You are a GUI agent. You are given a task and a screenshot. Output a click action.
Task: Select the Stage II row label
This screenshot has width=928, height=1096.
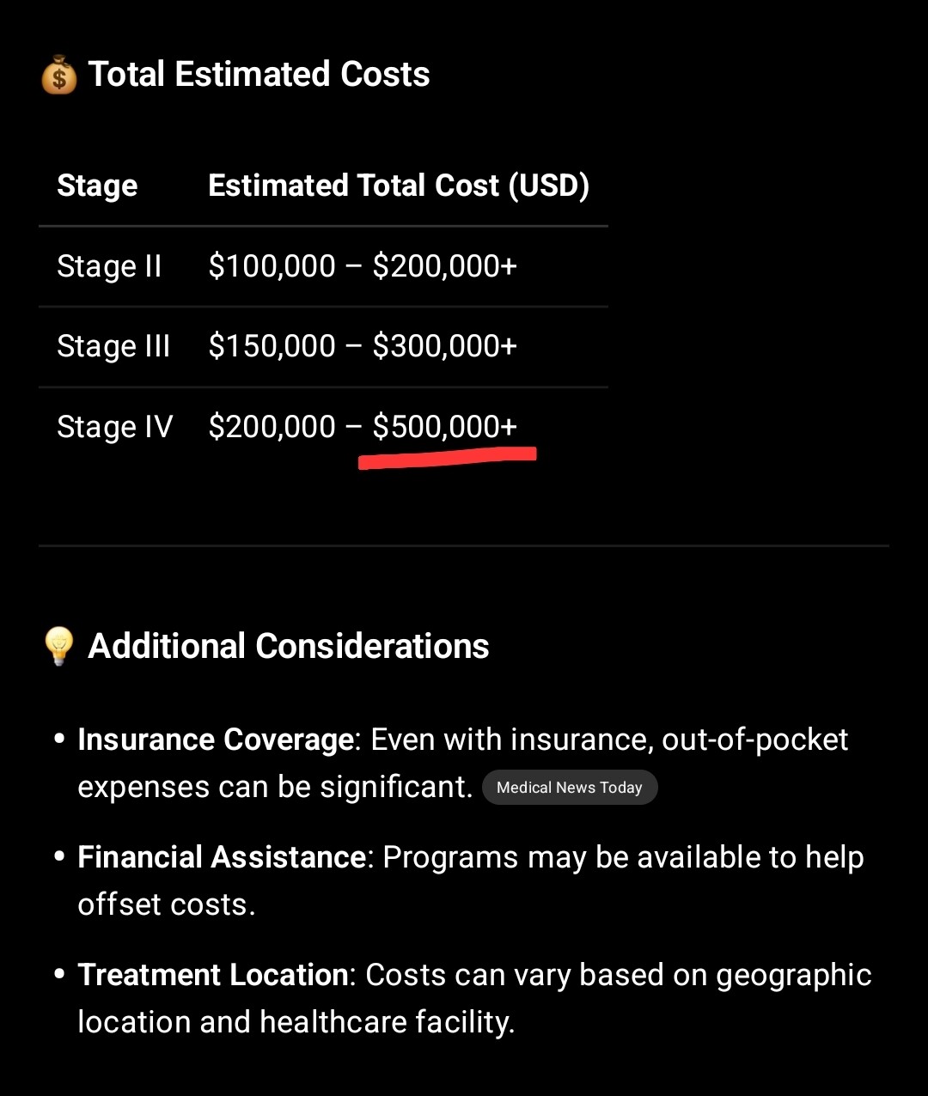click(109, 266)
